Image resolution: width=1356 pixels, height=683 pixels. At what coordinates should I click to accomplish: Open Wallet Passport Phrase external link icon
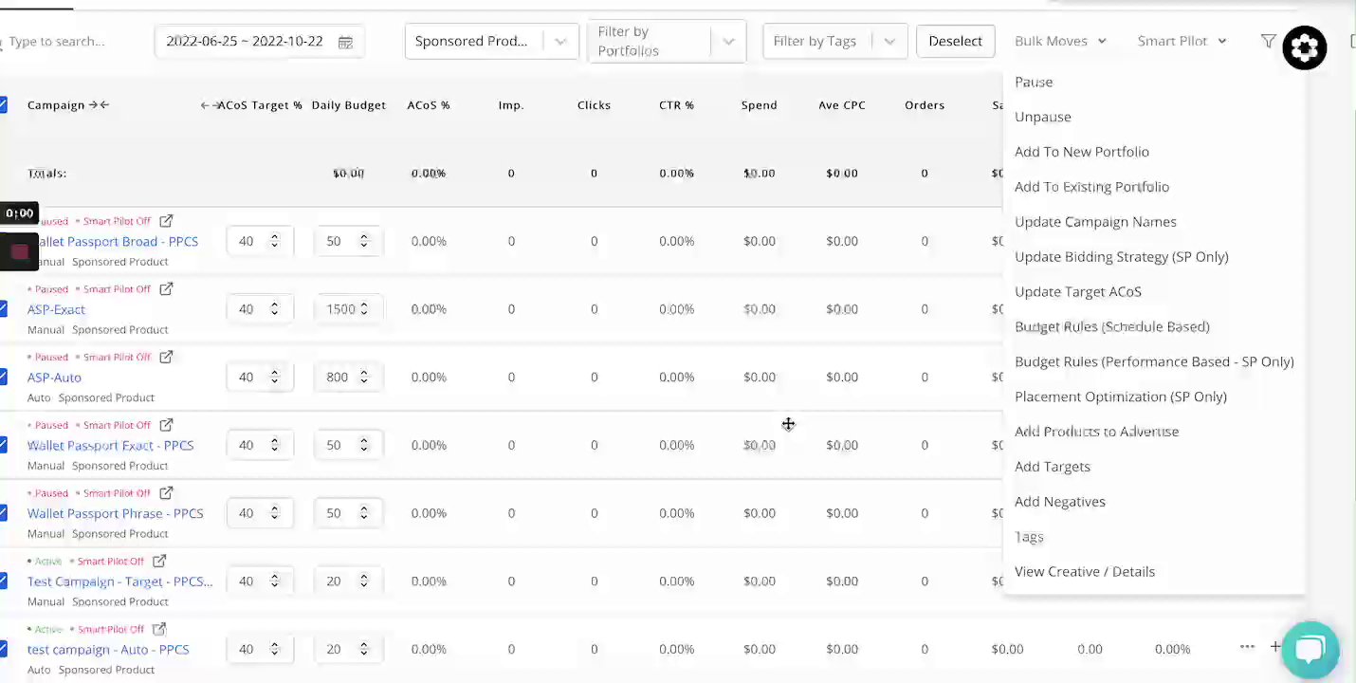pyautogui.click(x=166, y=492)
